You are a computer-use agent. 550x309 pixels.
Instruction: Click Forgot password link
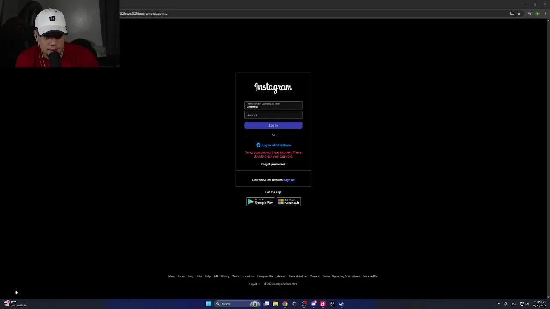(x=273, y=164)
